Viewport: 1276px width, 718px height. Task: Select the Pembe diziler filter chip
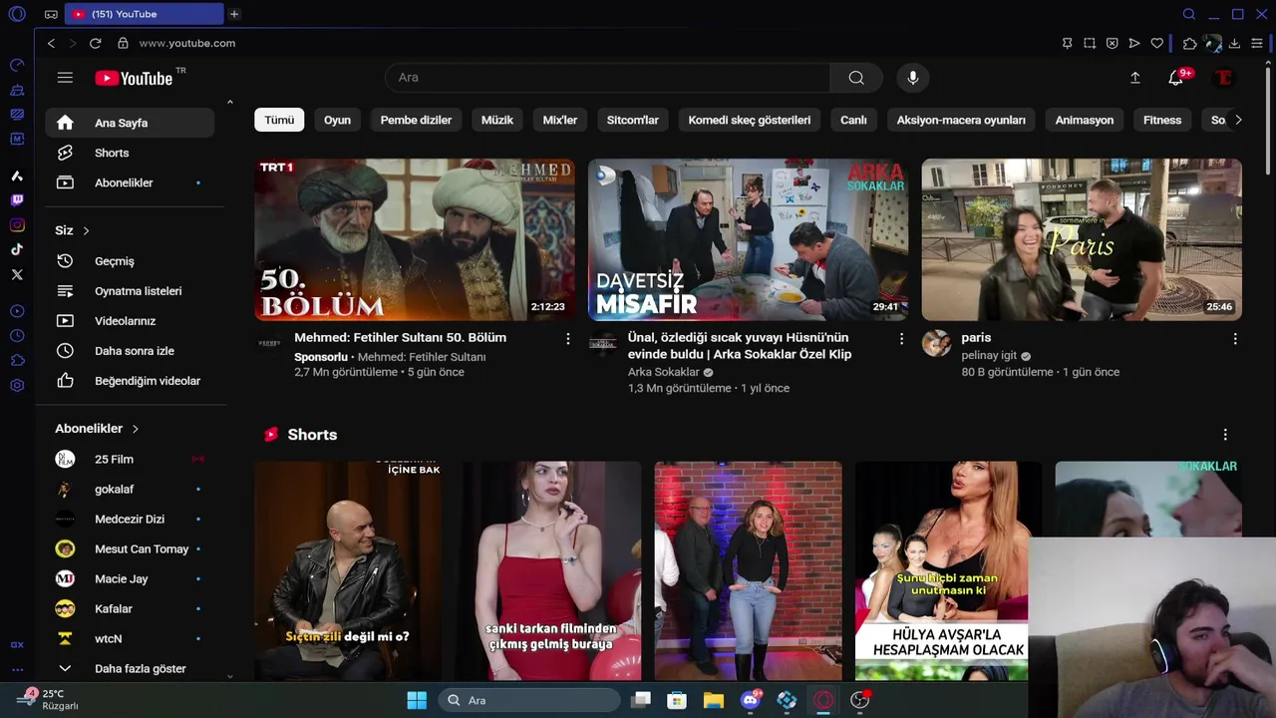416,120
